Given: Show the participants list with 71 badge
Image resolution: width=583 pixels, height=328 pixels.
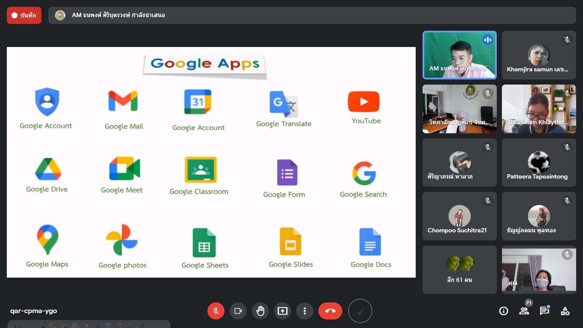Looking at the screenshot, I should [524, 311].
